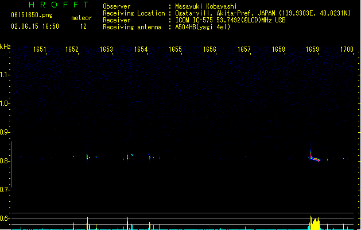Click the ICOM IC-575 receiver text

[x=231, y=20]
